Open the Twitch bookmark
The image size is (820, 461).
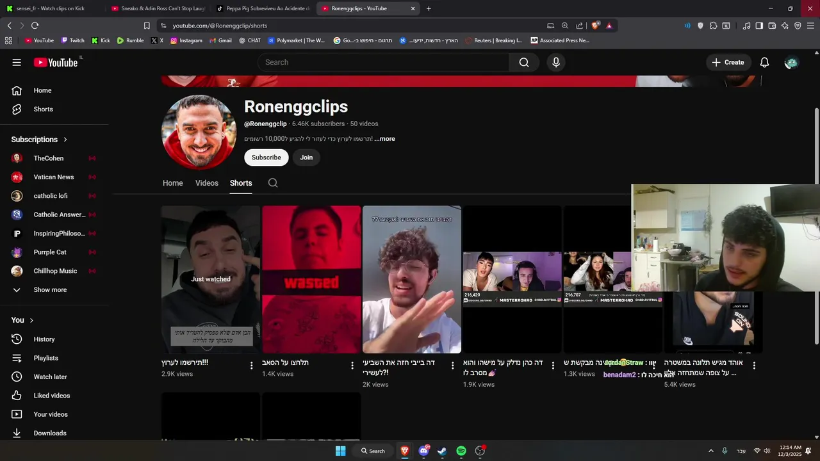point(72,40)
